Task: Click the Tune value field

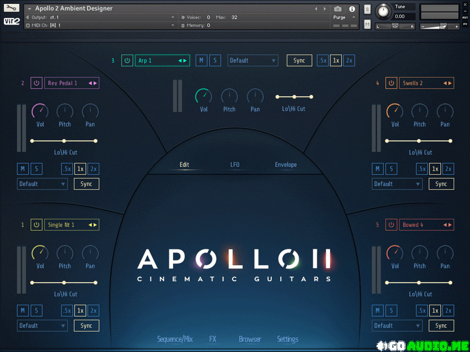Action: click(x=399, y=16)
